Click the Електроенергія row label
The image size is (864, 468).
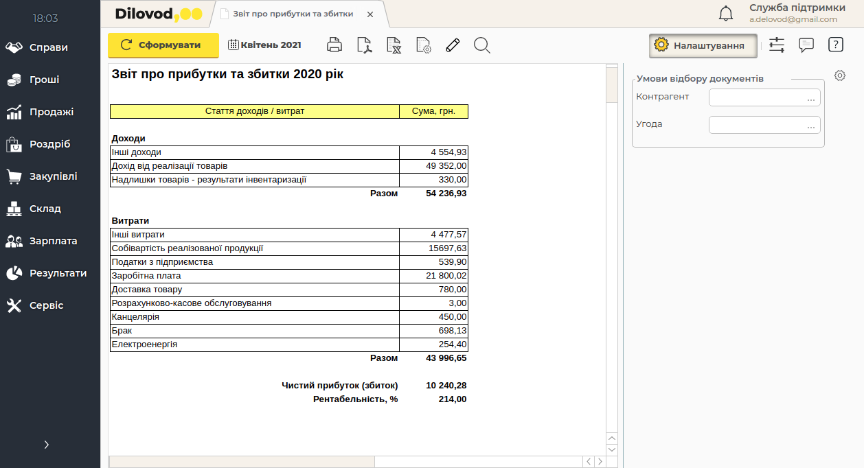point(144,344)
